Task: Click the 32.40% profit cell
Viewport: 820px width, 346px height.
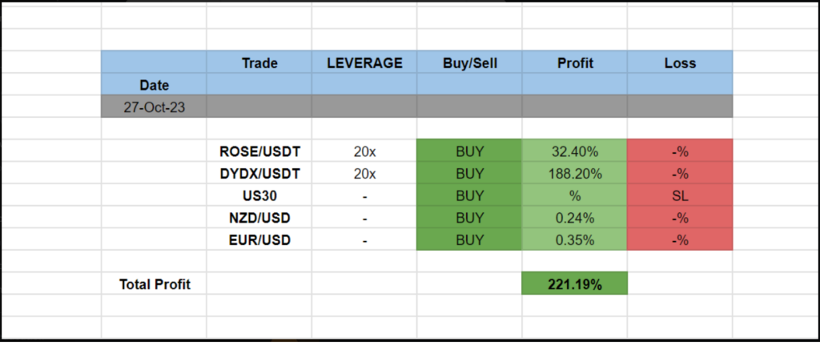Action: coord(574,151)
